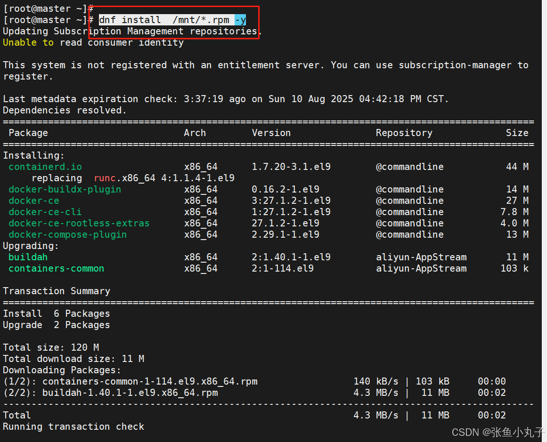Image resolution: width=547 pixels, height=442 pixels.
Task: Select the docker-ce-cli package name
Action: 45,212
